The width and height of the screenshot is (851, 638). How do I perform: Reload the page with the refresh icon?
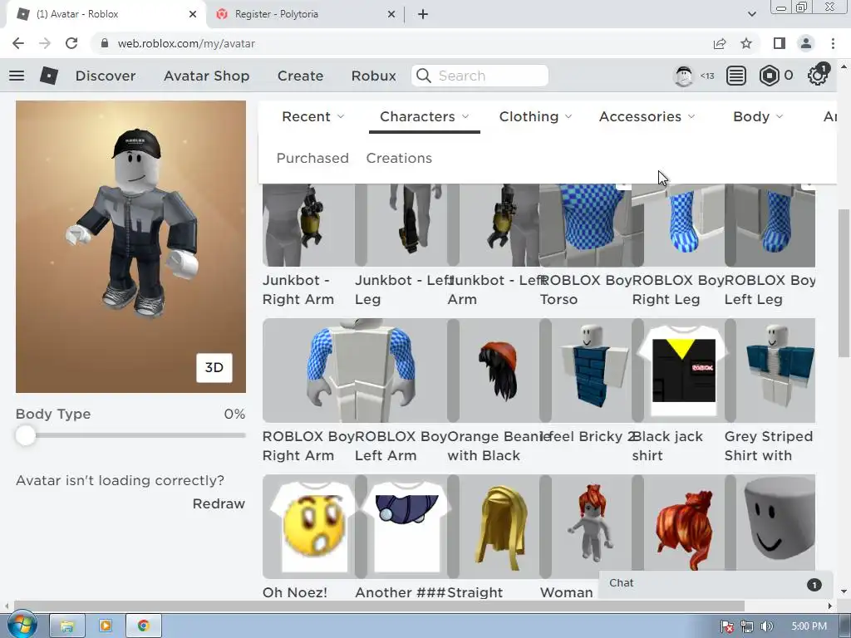click(71, 43)
